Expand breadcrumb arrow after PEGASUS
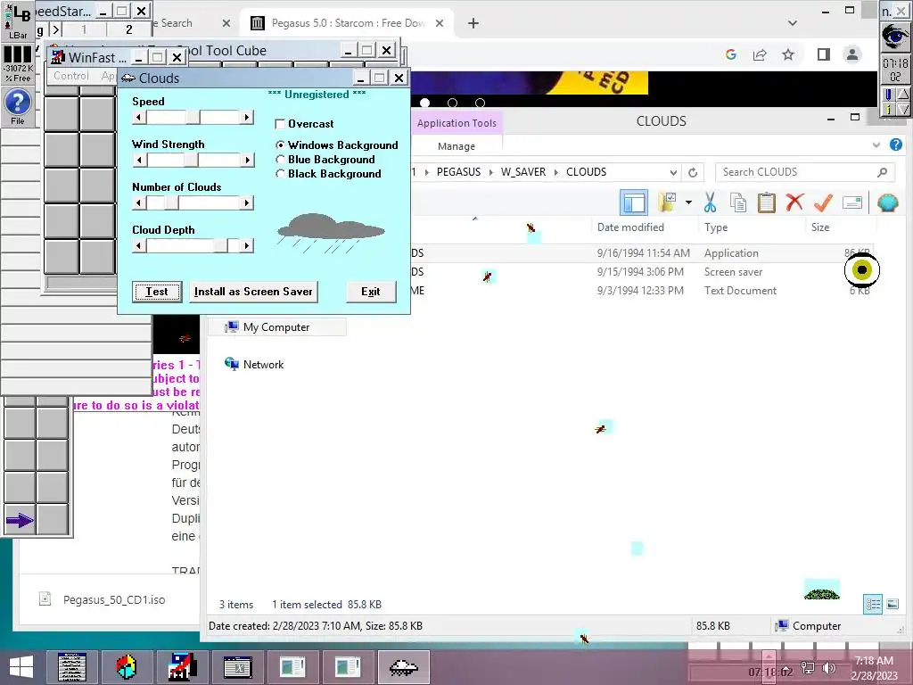This screenshot has height=685, width=913. [490, 172]
